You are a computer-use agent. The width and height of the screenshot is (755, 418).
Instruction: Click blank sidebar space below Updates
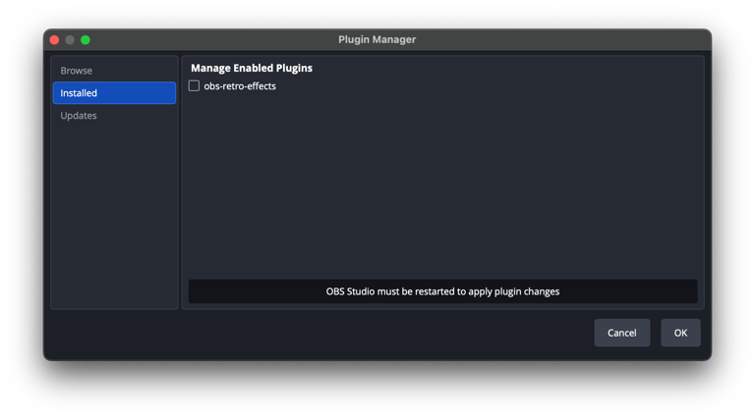click(x=114, y=216)
